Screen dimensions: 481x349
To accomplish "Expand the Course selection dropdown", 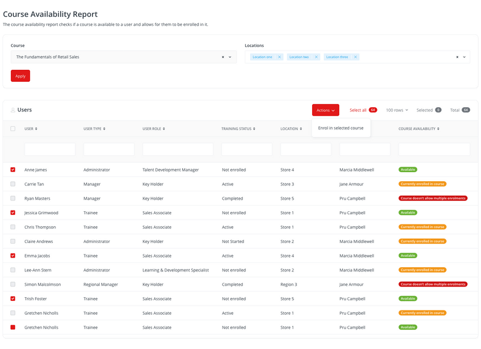I will tap(229, 57).
